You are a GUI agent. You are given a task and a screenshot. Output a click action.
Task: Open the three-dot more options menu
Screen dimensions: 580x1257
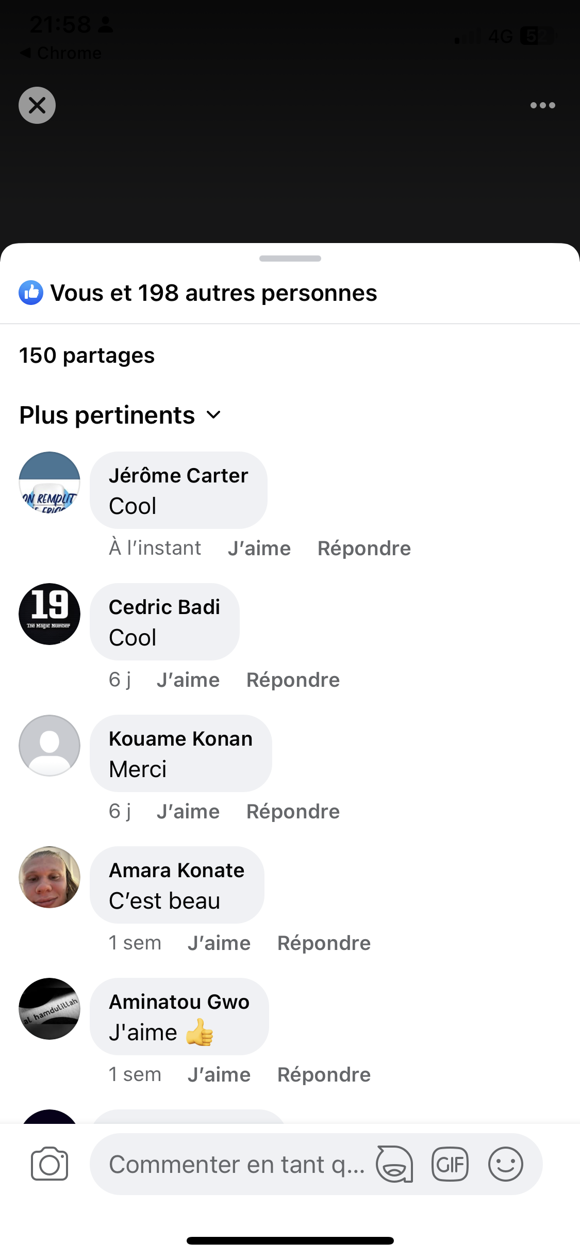click(542, 105)
